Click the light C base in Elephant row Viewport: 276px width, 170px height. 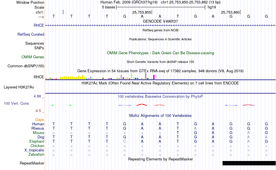pos(124,142)
